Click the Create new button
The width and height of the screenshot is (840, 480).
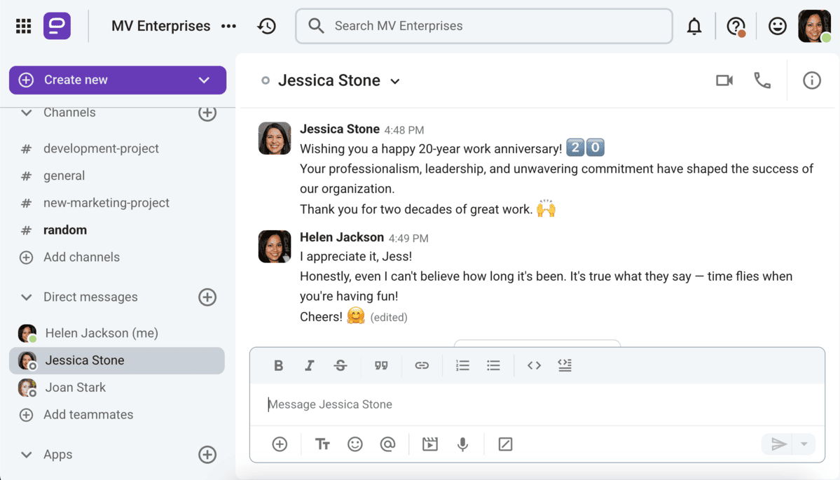117,80
